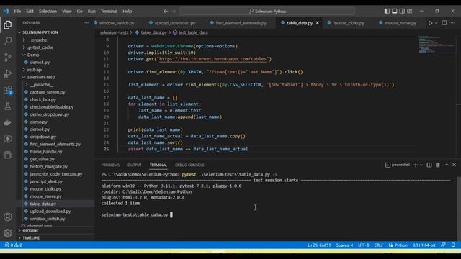Open javascript_code_Execute.py file
The image size is (461, 259).
click(56, 174)
